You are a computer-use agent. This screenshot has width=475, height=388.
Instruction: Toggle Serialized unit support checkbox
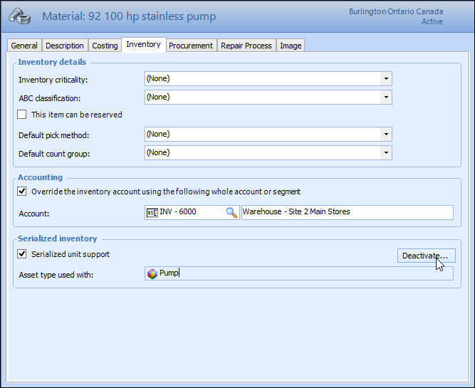22,254
